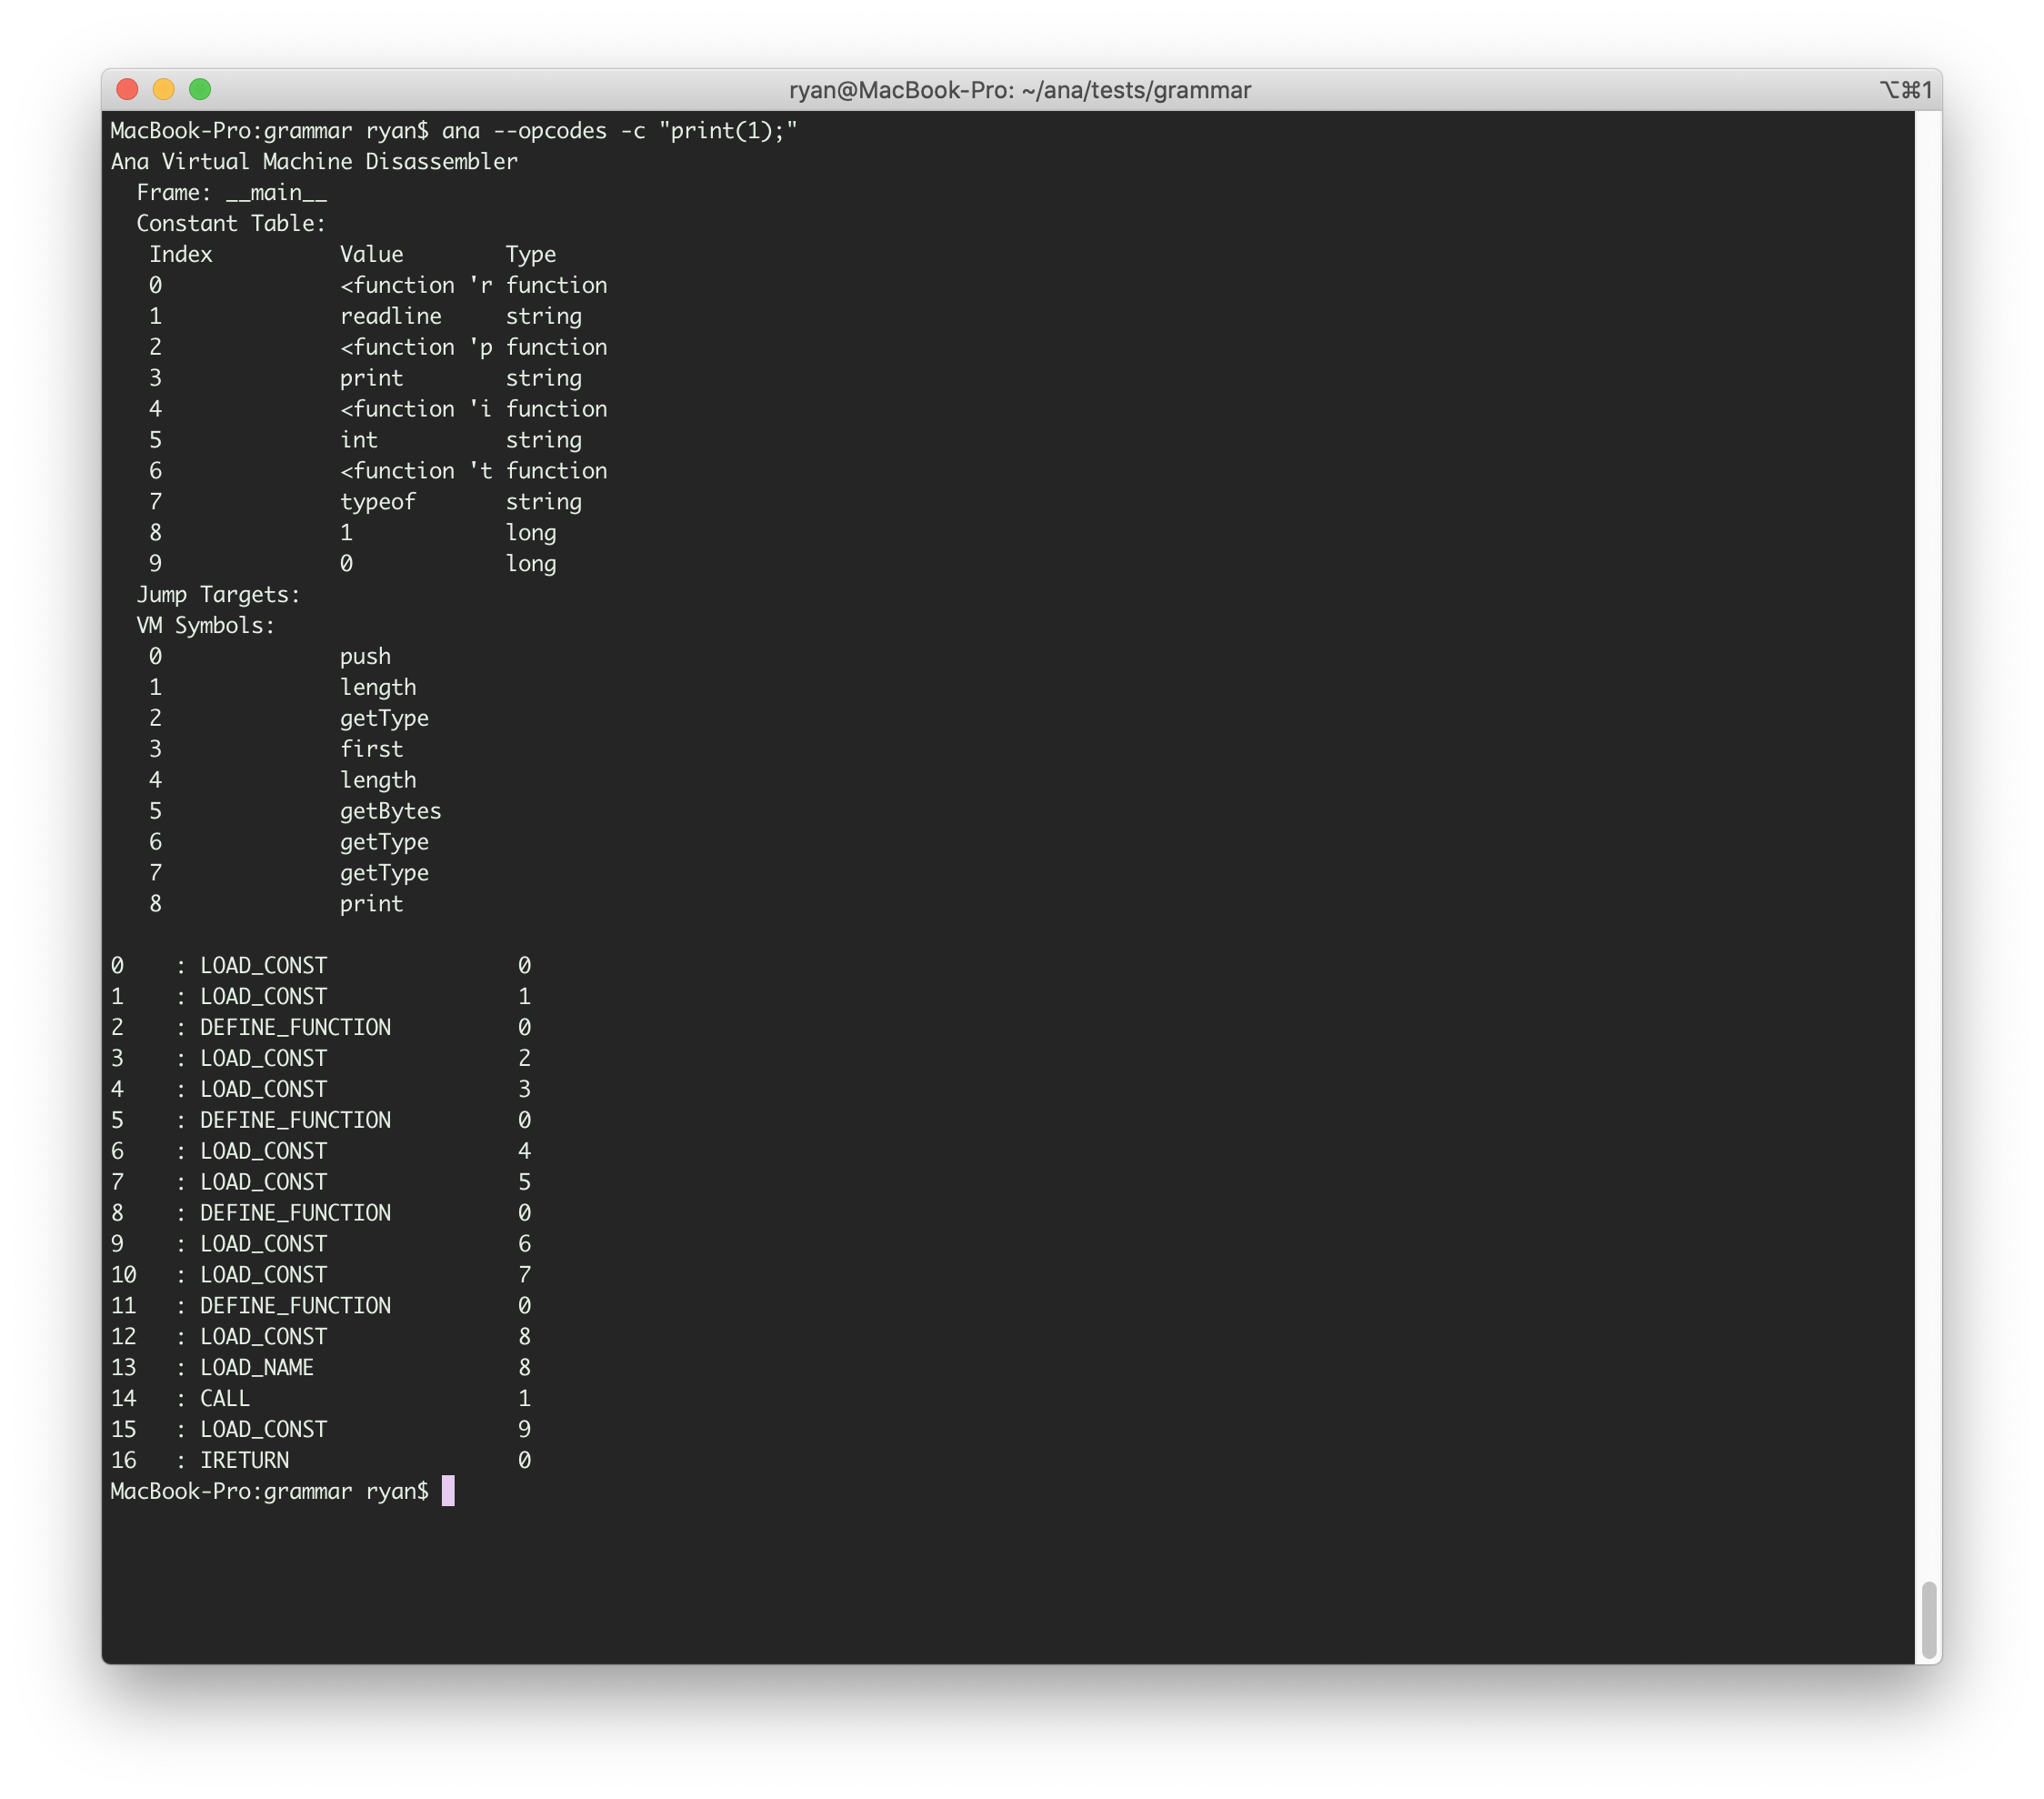This screenshot has width=2044, height=1799.
Task: Click LOAD_CONST at instruction 1
Action: point(264,998)
